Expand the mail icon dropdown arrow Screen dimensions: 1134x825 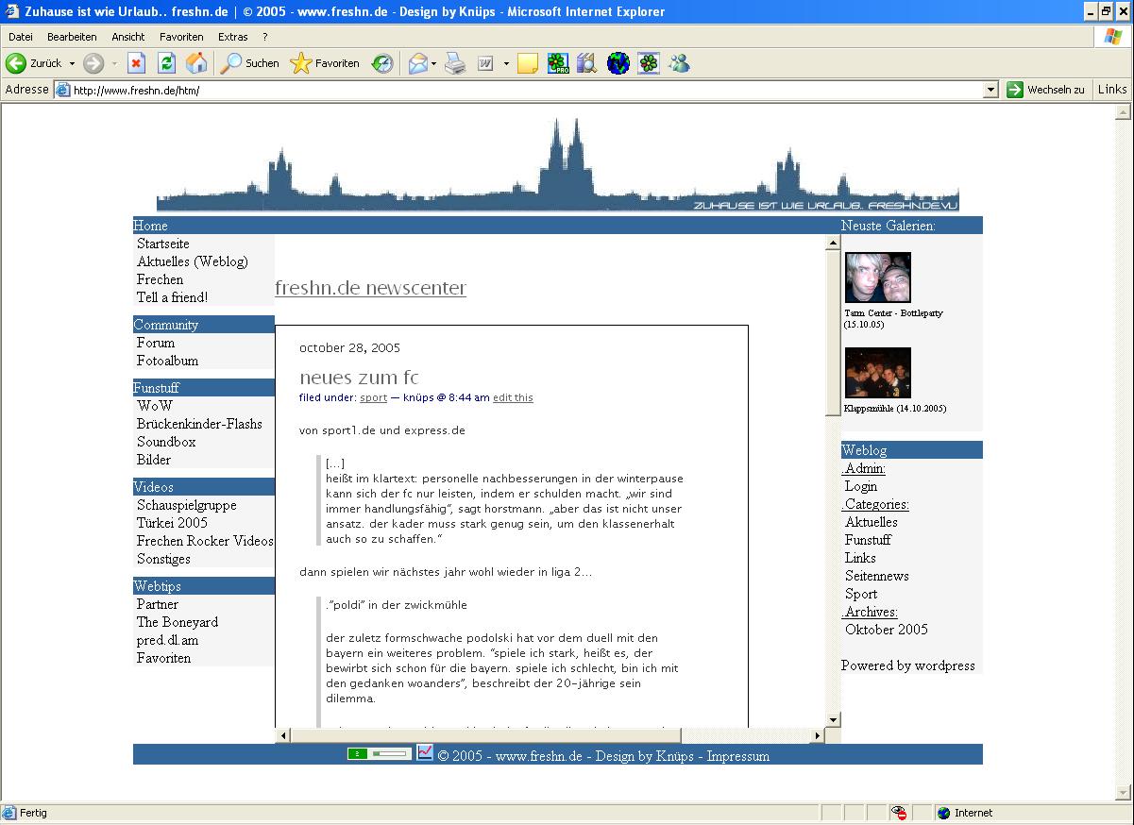point(434,63)
